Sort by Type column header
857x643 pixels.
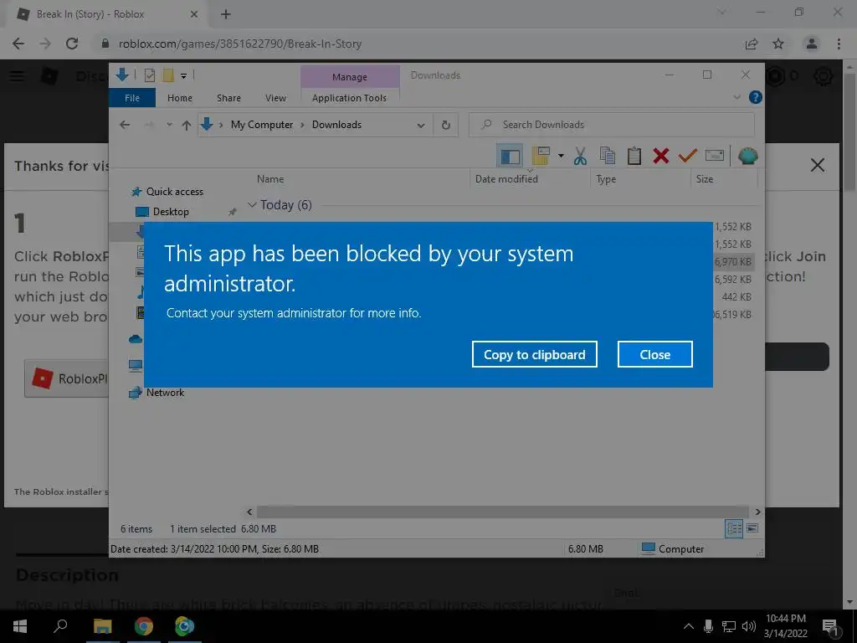(x=606, y=179)
